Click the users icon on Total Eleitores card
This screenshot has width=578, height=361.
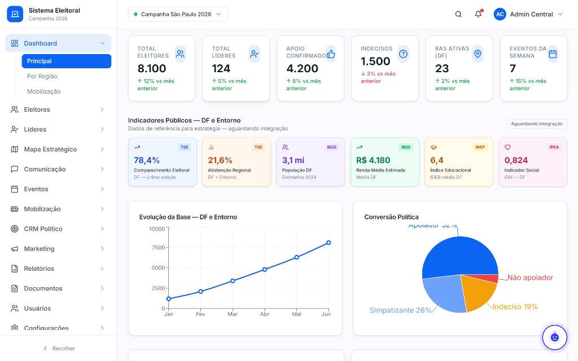pyautogui.click(x=180, y=54)
